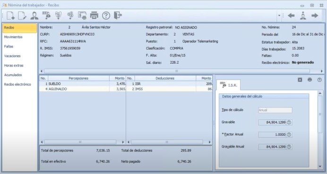
Task: Click the Gravable value field
Action: coord(272,123)
